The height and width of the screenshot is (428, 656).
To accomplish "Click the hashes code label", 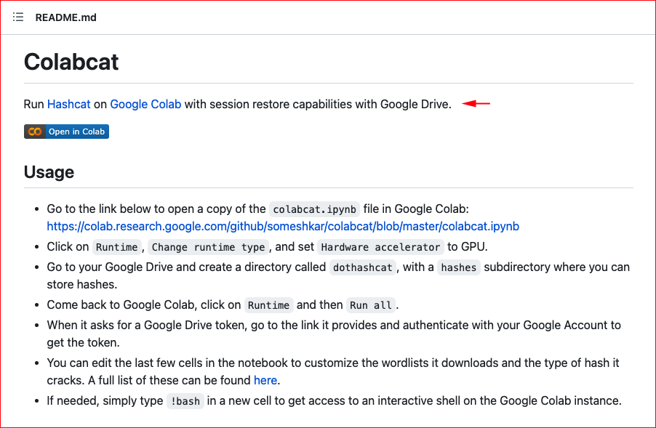I will 458,267.
